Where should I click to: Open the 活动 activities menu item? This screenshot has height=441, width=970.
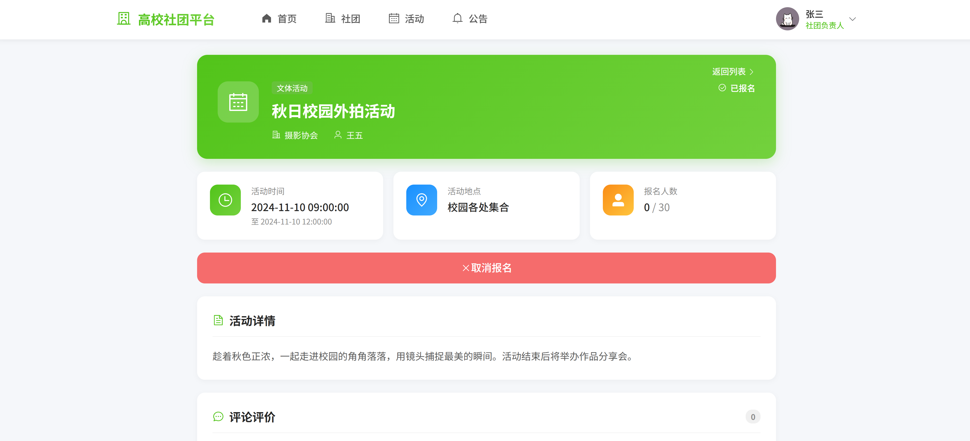(x=407, y=19)
